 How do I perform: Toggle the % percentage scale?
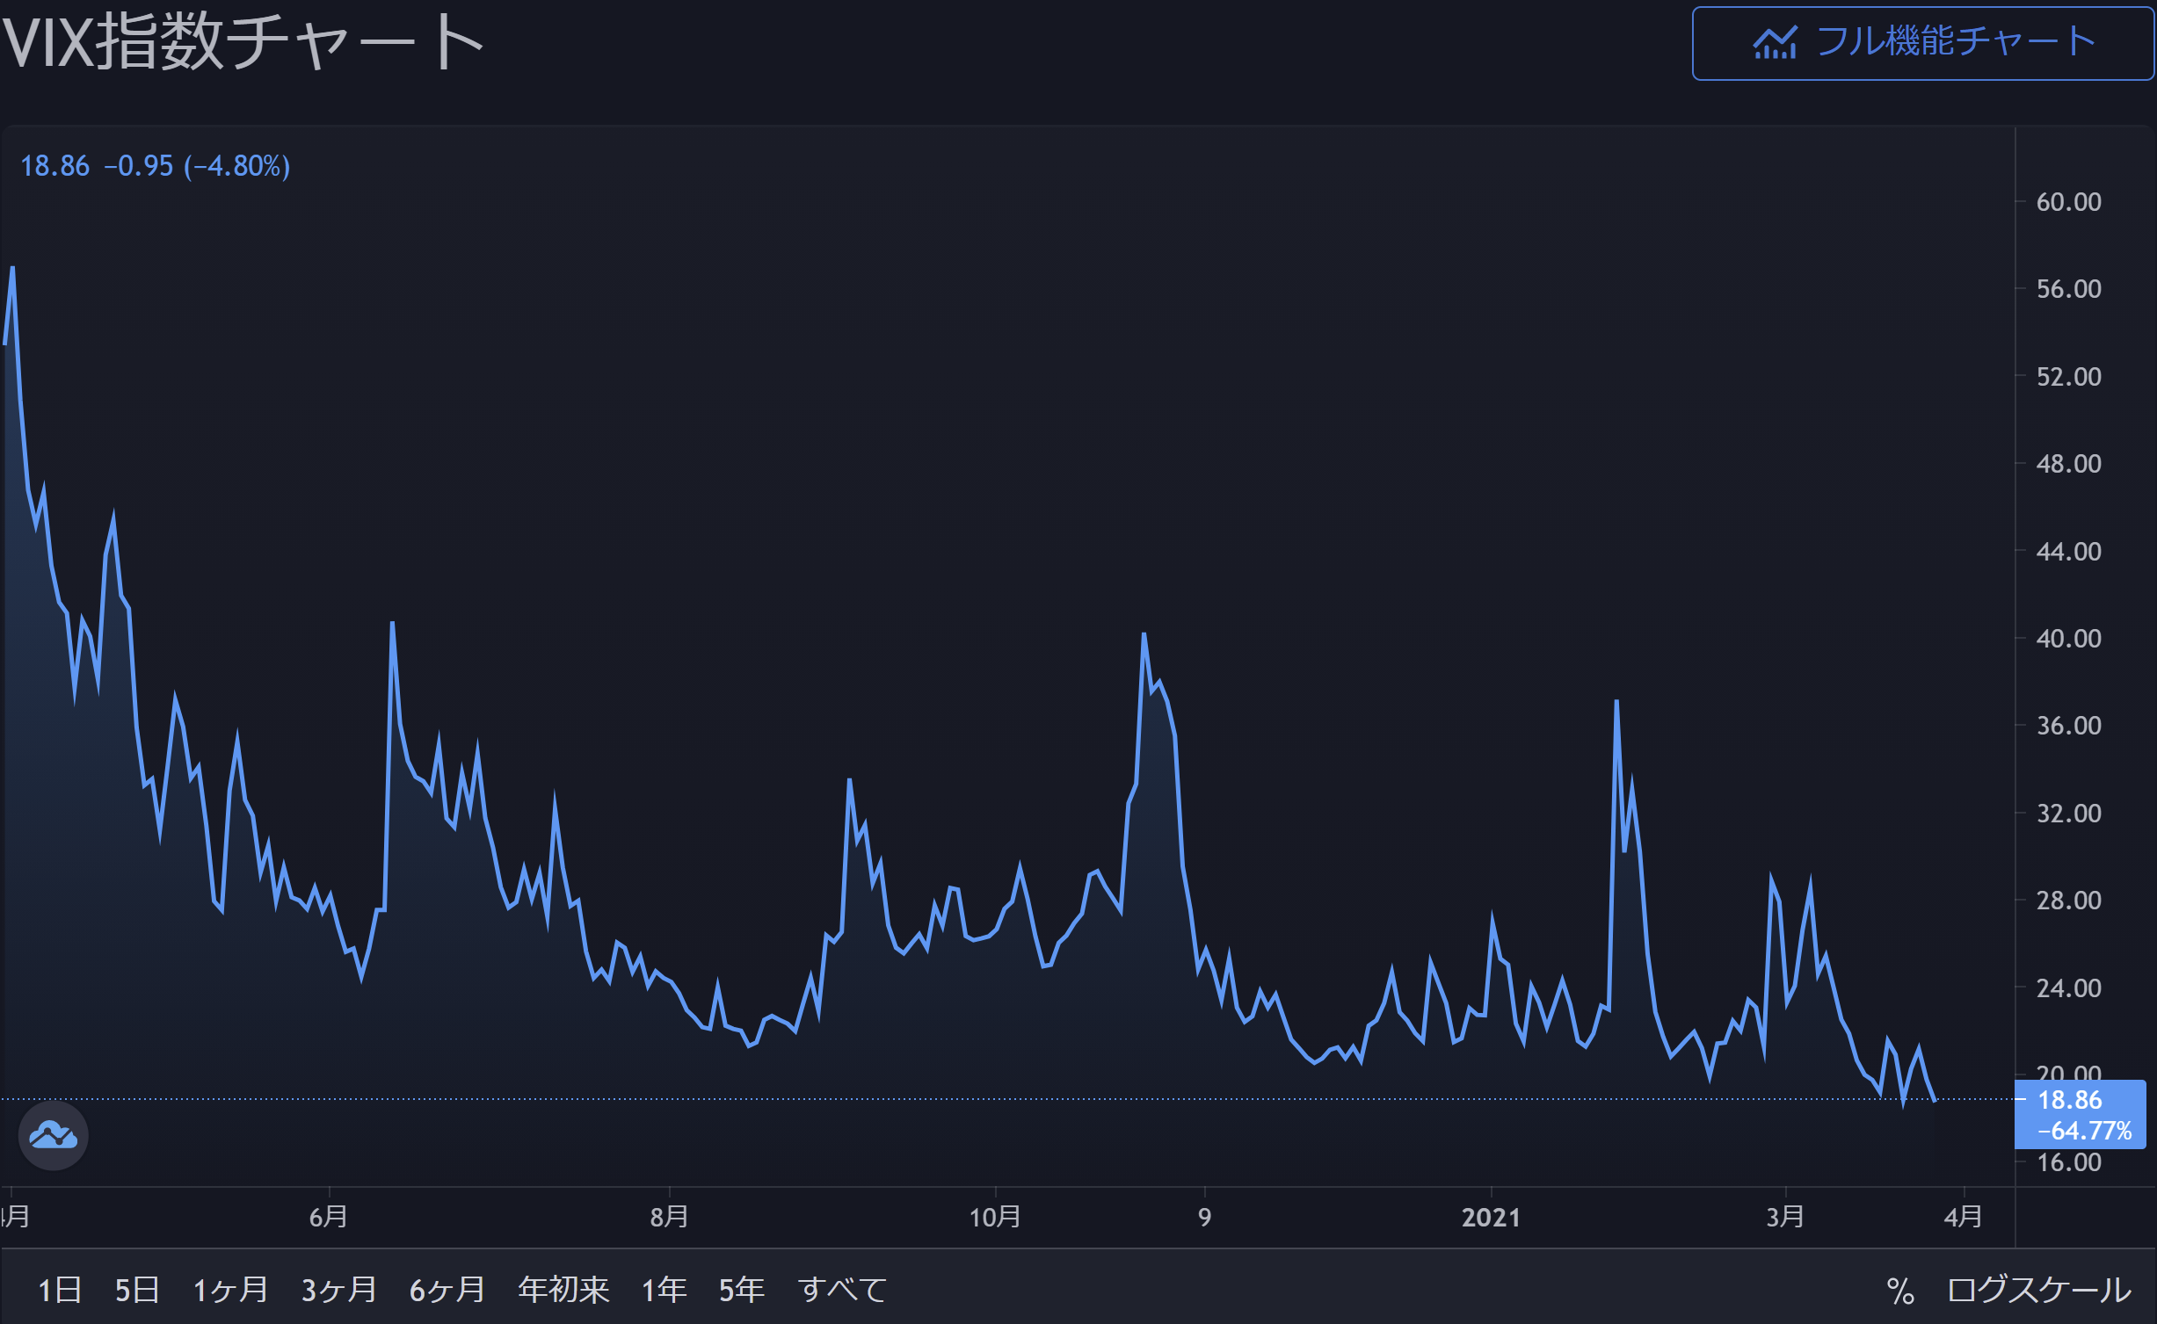(1900, 1291)
